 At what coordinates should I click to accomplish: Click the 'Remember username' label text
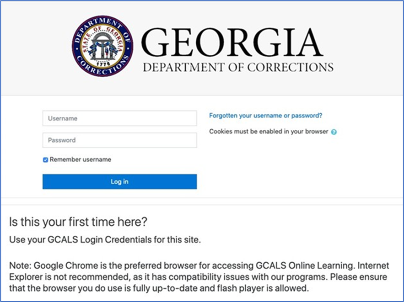81,159
